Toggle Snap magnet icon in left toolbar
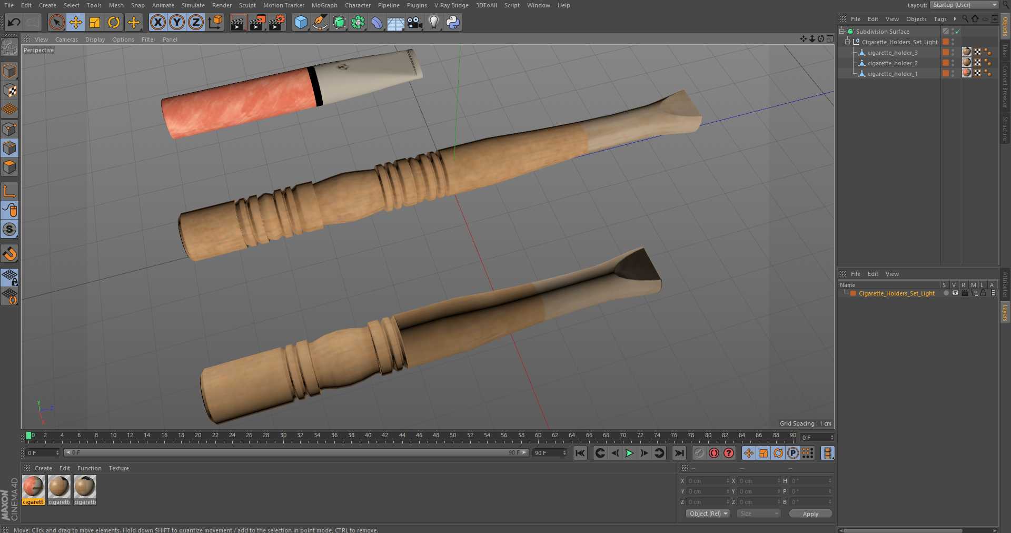 tap(9, 254)
